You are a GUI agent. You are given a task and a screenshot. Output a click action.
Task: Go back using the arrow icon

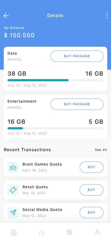6,16
